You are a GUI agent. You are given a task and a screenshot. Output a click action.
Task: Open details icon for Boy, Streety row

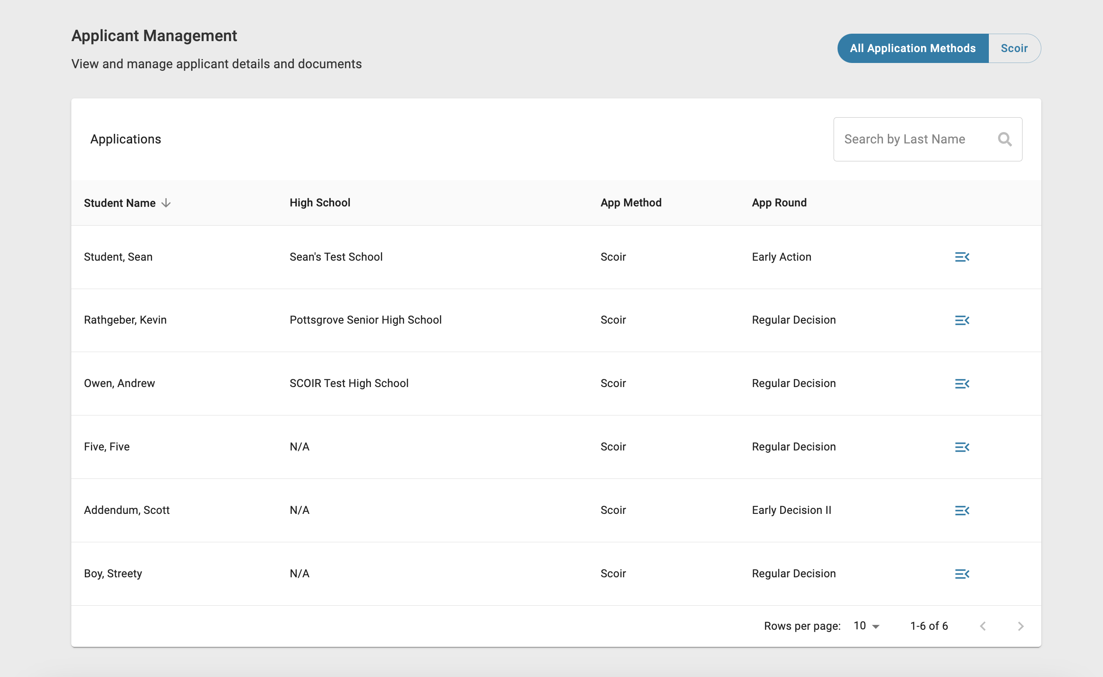pos(962,574)
